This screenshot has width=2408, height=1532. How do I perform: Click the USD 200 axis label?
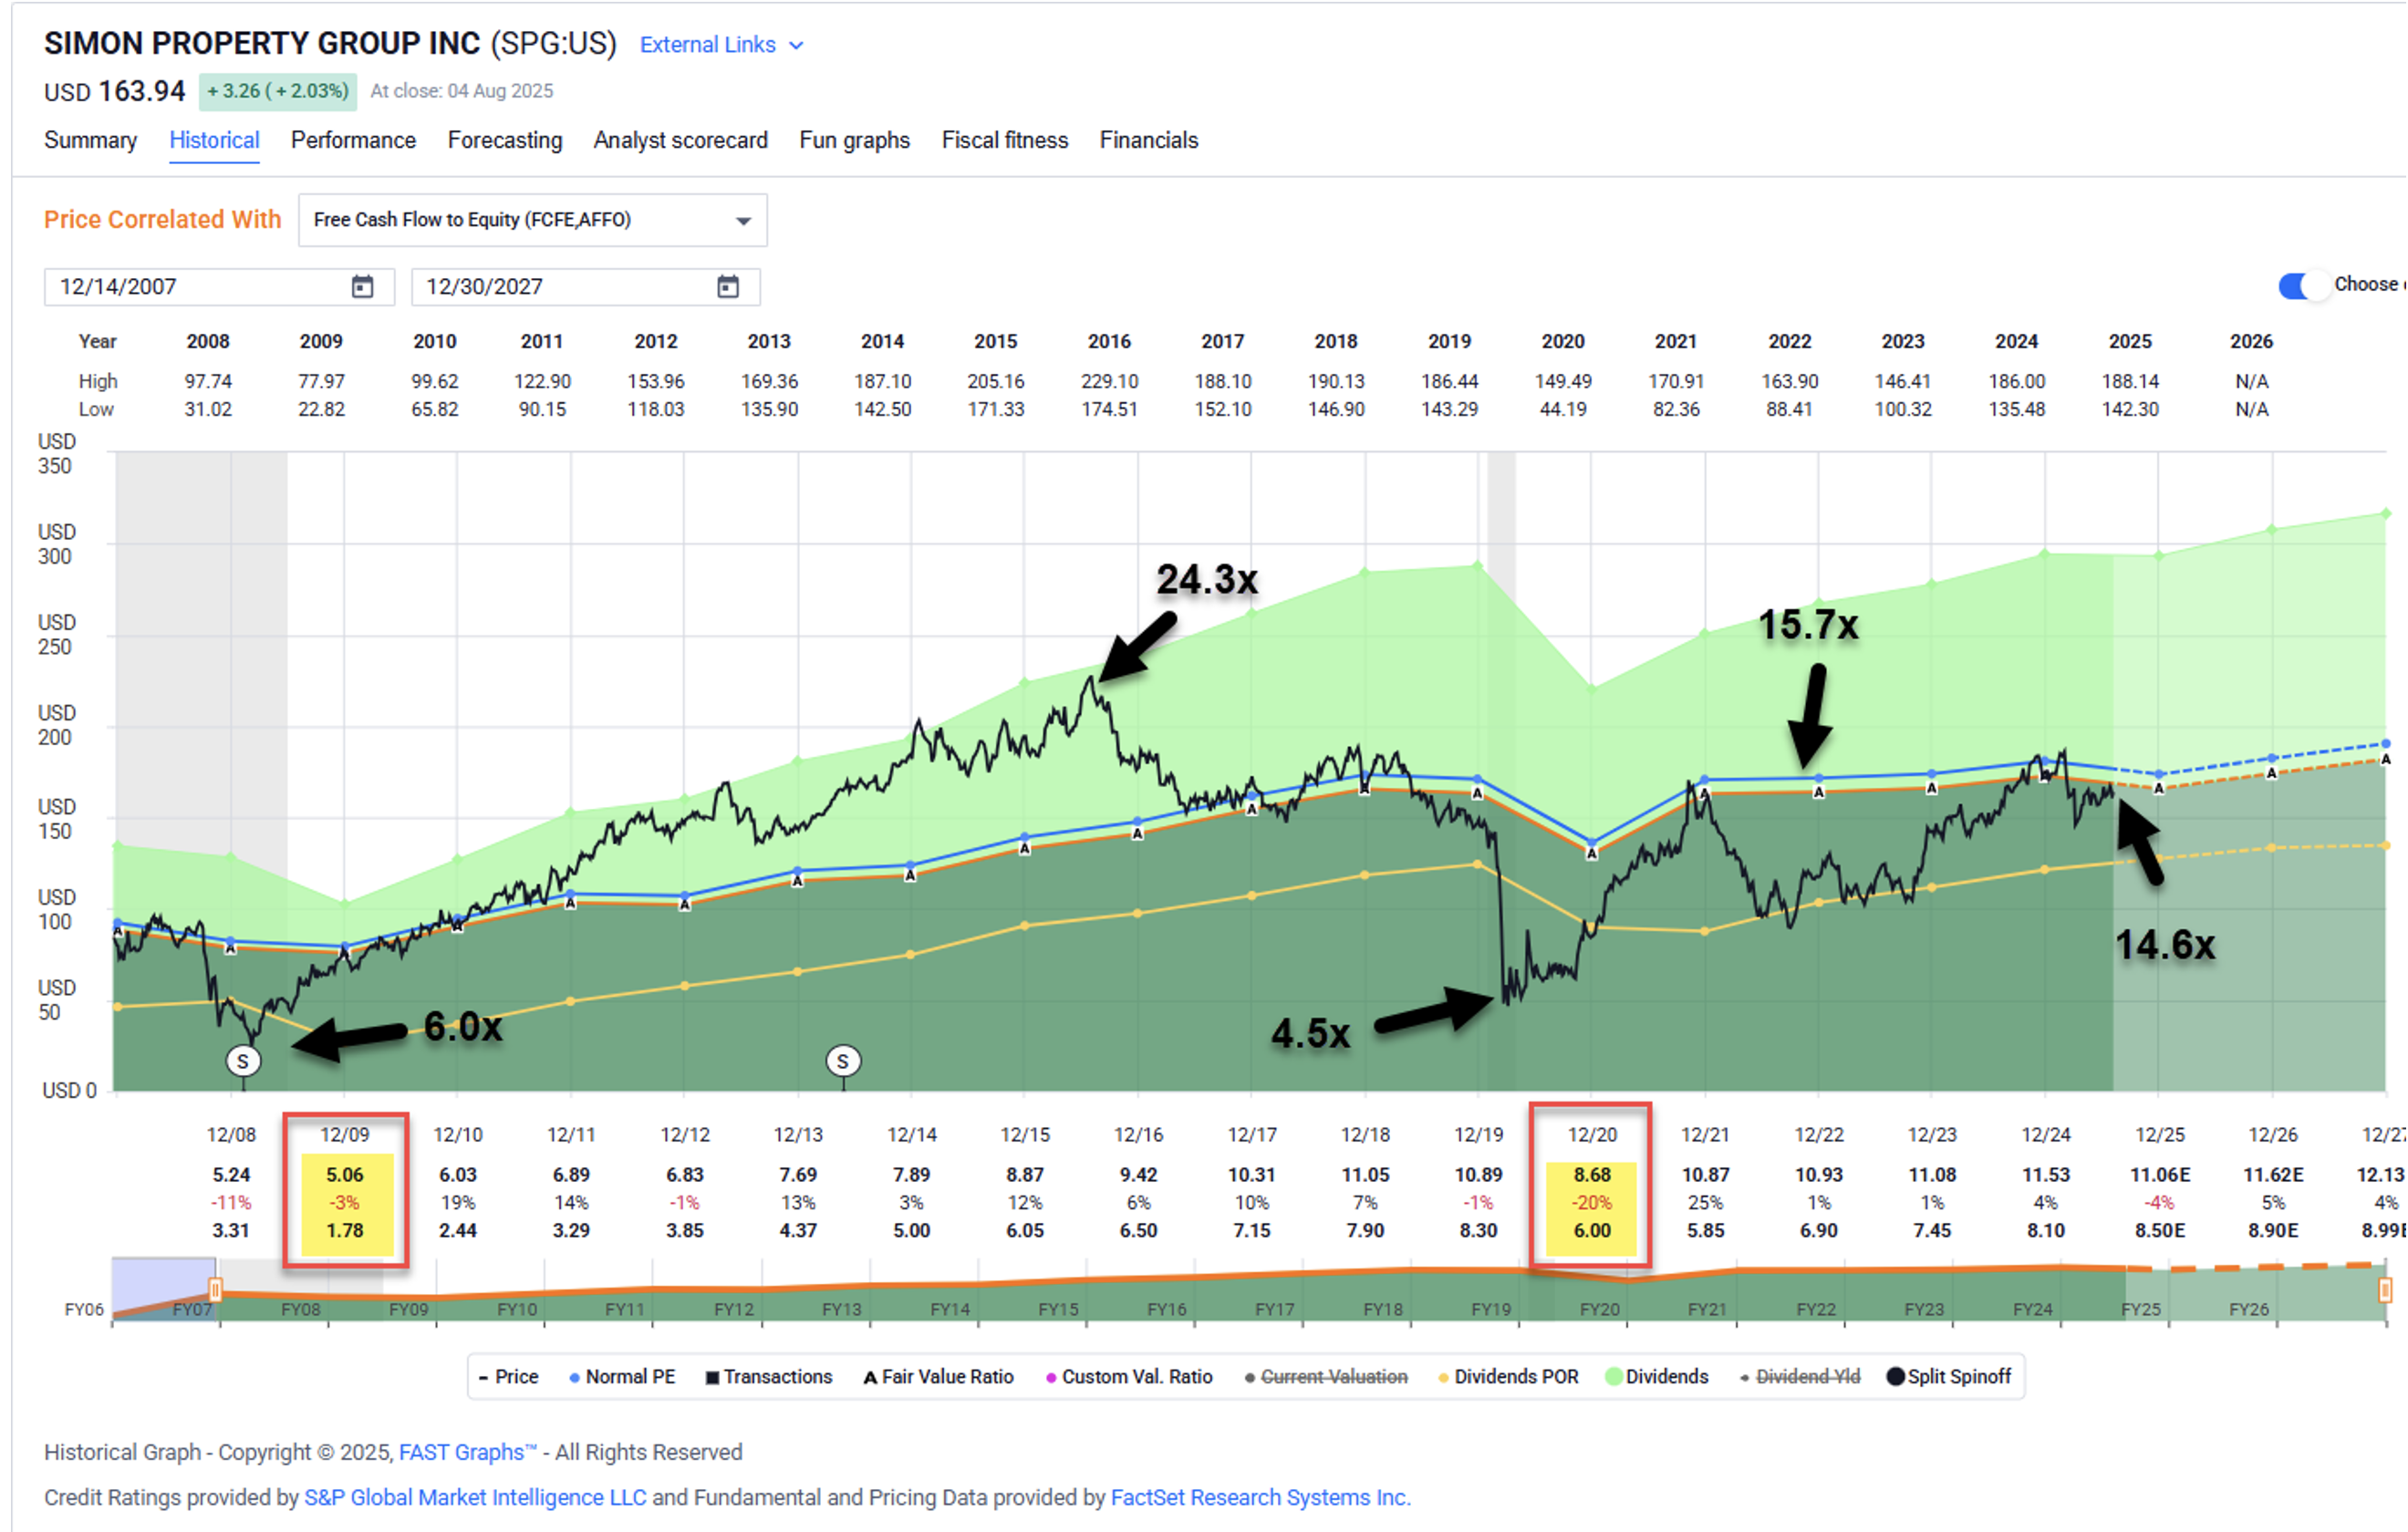click(x=55, y=725)
